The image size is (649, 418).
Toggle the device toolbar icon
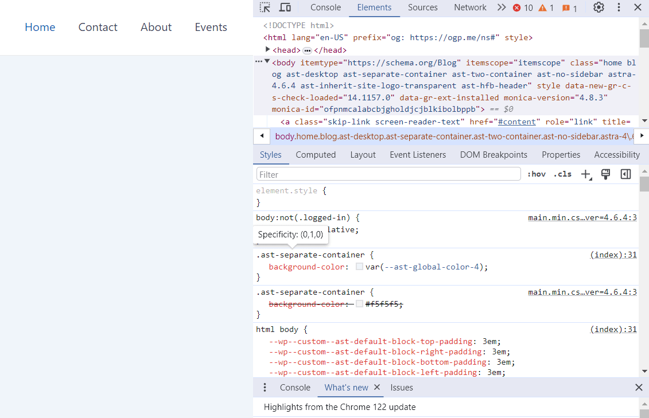tap(285, 7)
